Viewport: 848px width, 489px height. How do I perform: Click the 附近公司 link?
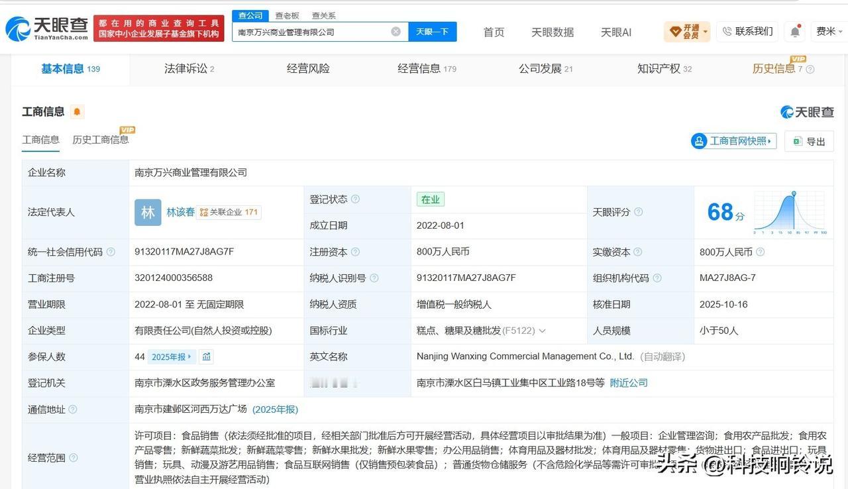[629, 383]
